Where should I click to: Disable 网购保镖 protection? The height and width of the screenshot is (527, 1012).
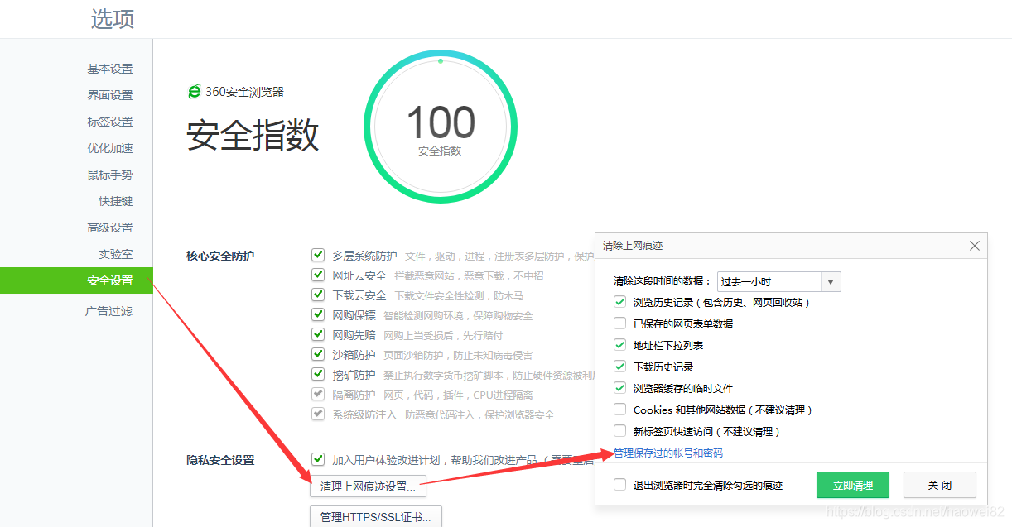pyautogui.click(x=318, y=314)
